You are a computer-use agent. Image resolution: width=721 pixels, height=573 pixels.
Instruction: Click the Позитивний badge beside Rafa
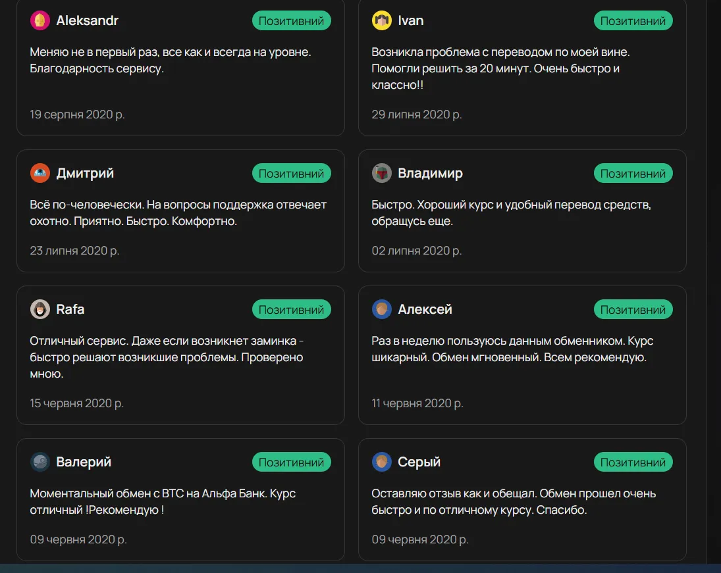click(x=292, y=309)
